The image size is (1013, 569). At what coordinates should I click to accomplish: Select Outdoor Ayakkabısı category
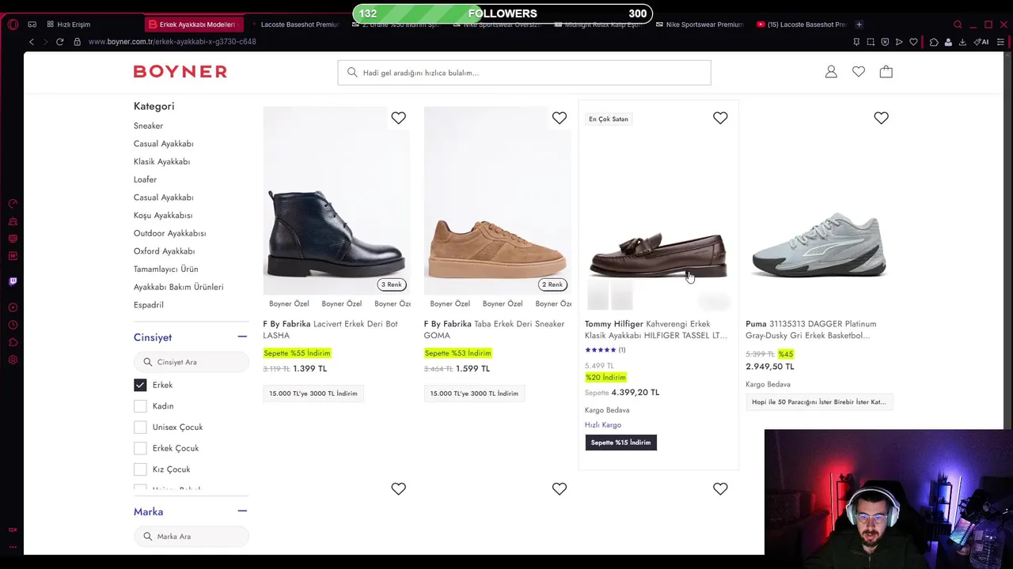[169, 233]
